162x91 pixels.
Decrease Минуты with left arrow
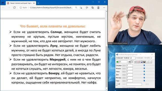click(123, 69)
